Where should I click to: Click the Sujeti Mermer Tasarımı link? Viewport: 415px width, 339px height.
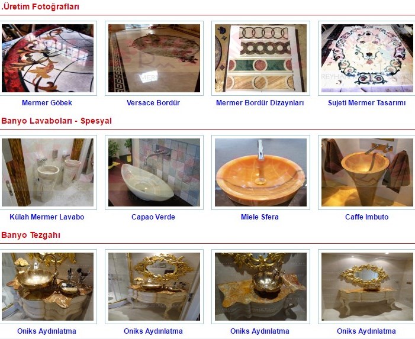click(x=367, y=102)
